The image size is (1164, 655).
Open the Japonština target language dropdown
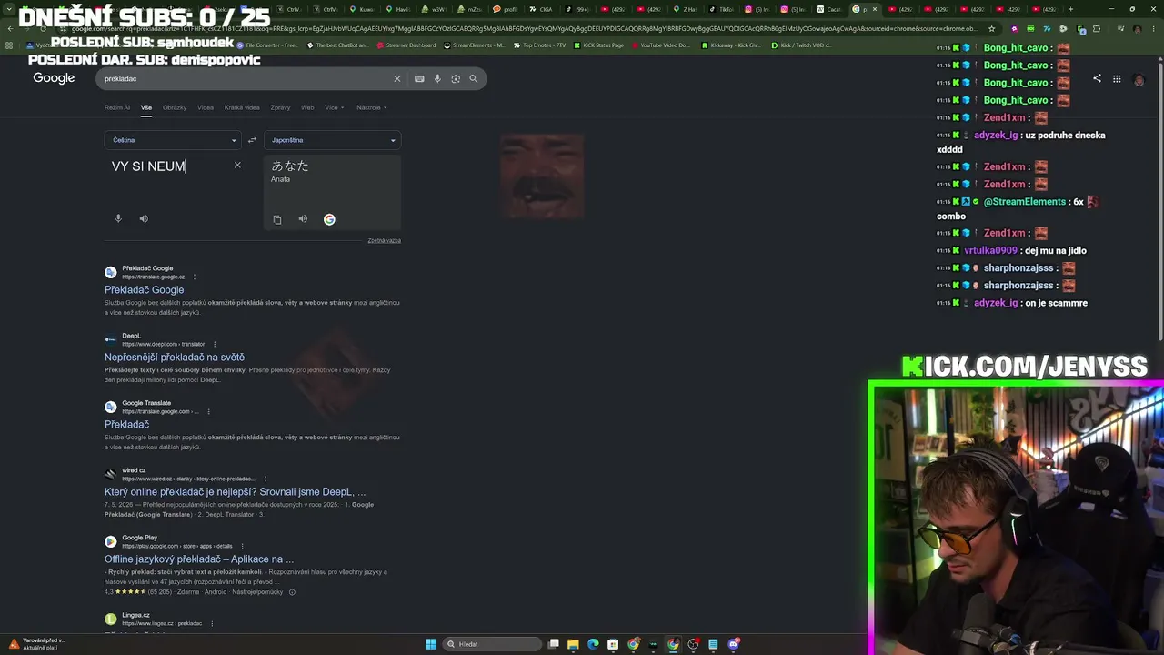click(x=332, y=140)
